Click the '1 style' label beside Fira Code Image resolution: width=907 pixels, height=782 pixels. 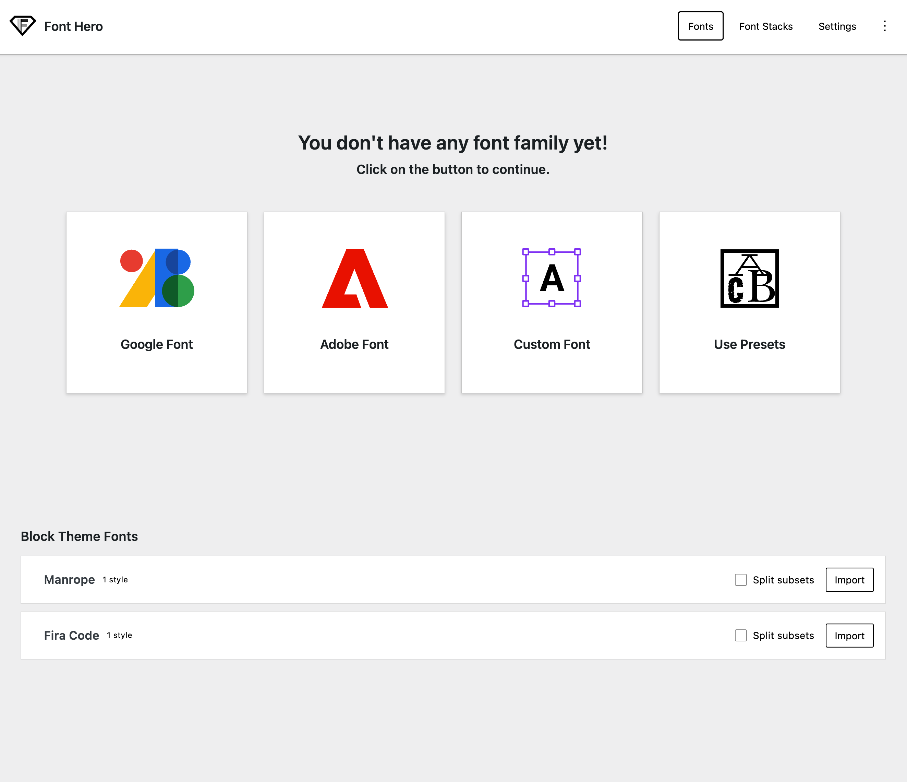click(120, 635)
